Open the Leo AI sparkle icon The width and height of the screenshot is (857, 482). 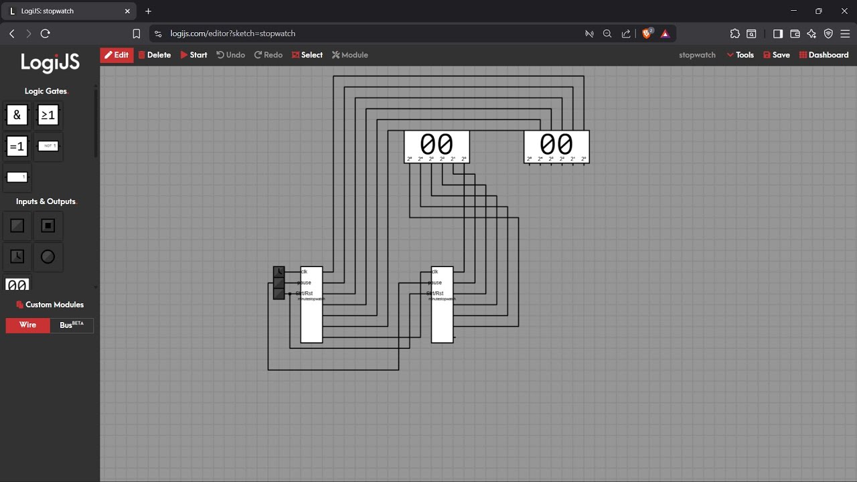coord(811,33)
